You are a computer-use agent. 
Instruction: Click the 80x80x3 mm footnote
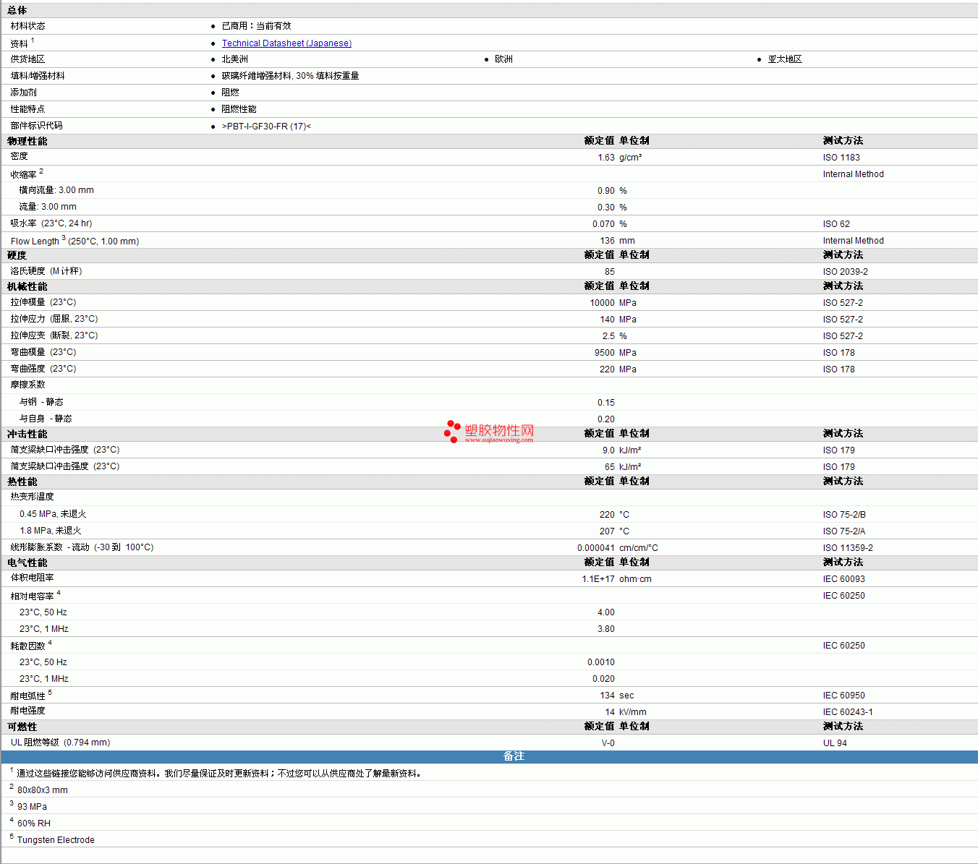[43, 790]
